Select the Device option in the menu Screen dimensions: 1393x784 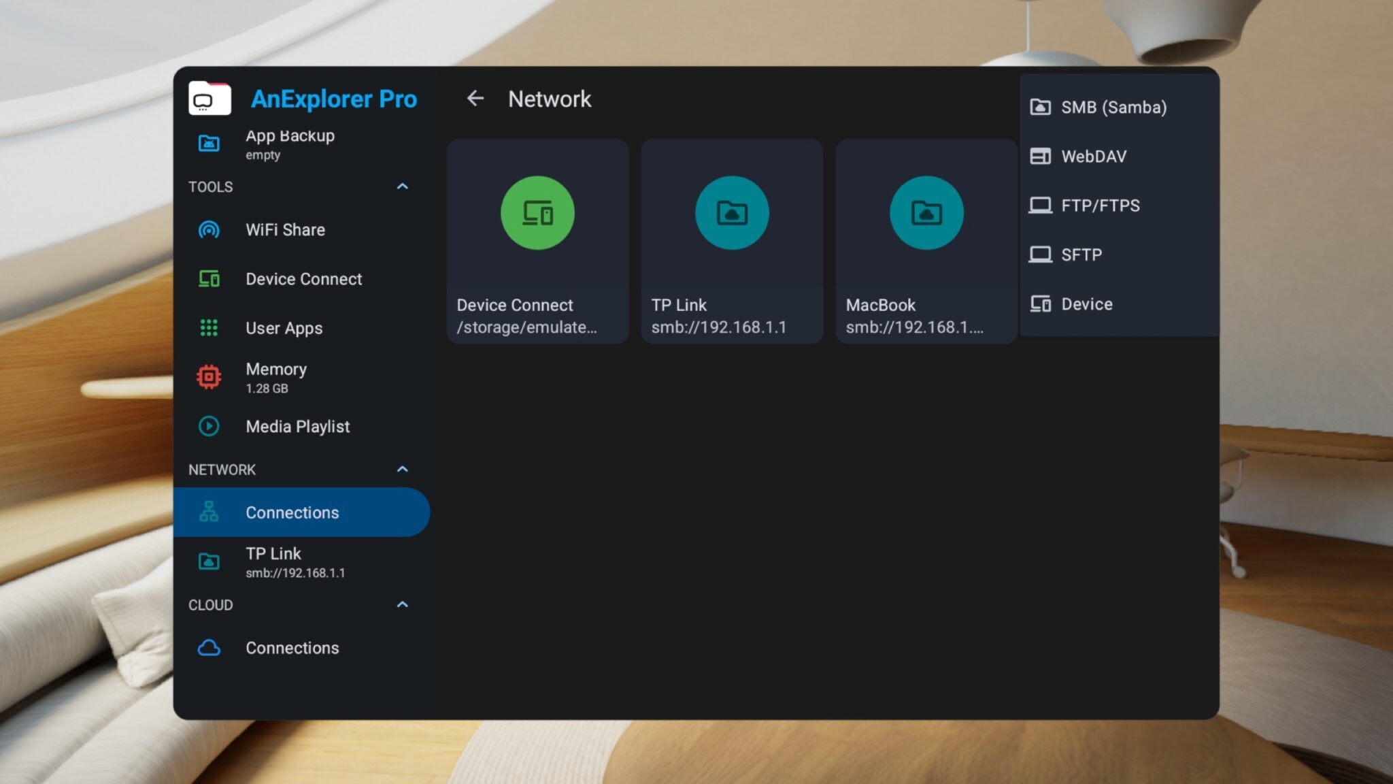pyautogui.click(x=1085, y=304)
